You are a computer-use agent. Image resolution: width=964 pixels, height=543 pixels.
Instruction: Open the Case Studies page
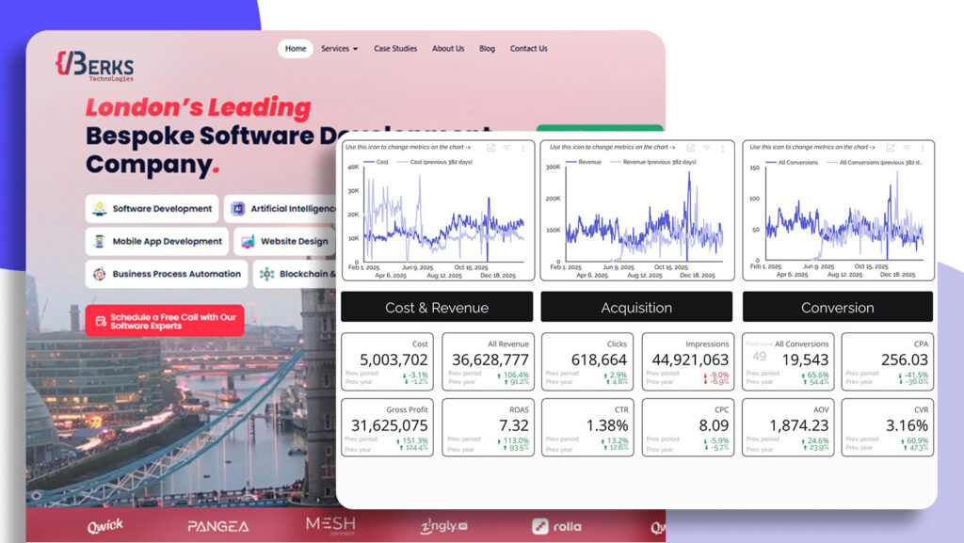395,49
